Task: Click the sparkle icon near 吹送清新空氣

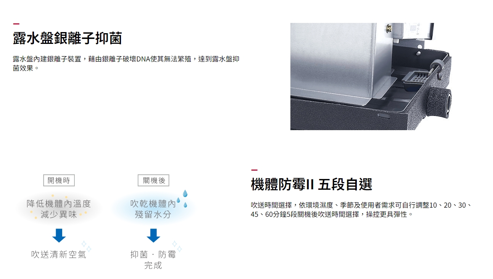Action: tap(86, 246)
